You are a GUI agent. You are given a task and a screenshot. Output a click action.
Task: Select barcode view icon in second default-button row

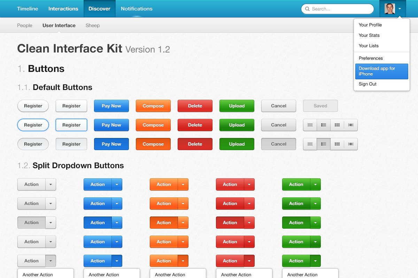point(351,125)
